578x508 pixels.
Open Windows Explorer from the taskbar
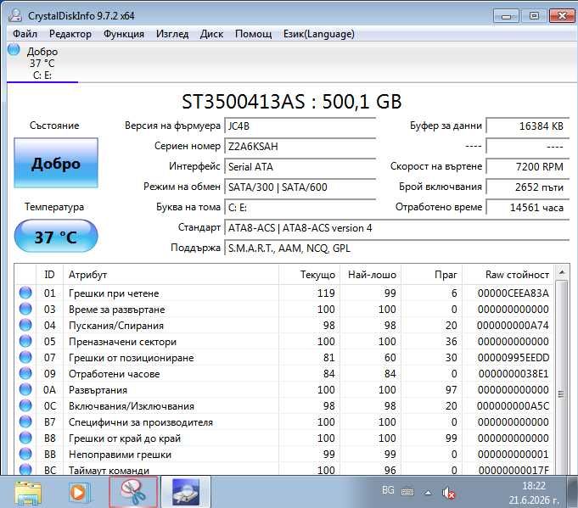point(28,493)
